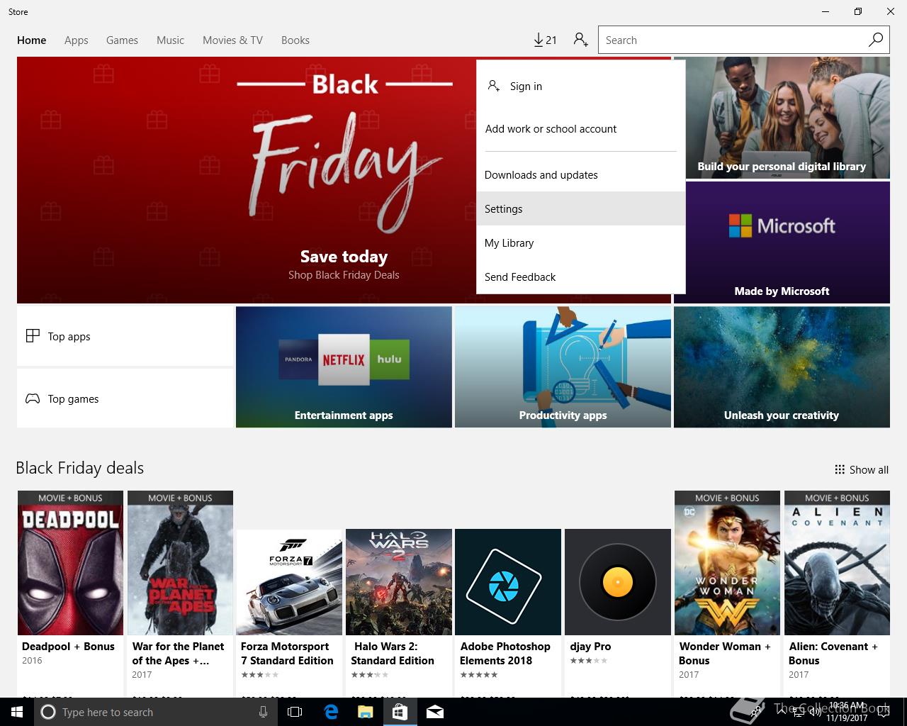Open Downloads and updates menu entry
Screen dimensions: 907x726
581,174
